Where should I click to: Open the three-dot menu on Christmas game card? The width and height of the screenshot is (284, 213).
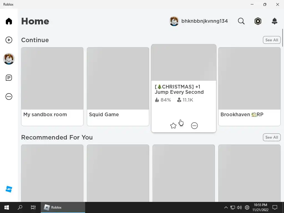click(x=194, y=126)
